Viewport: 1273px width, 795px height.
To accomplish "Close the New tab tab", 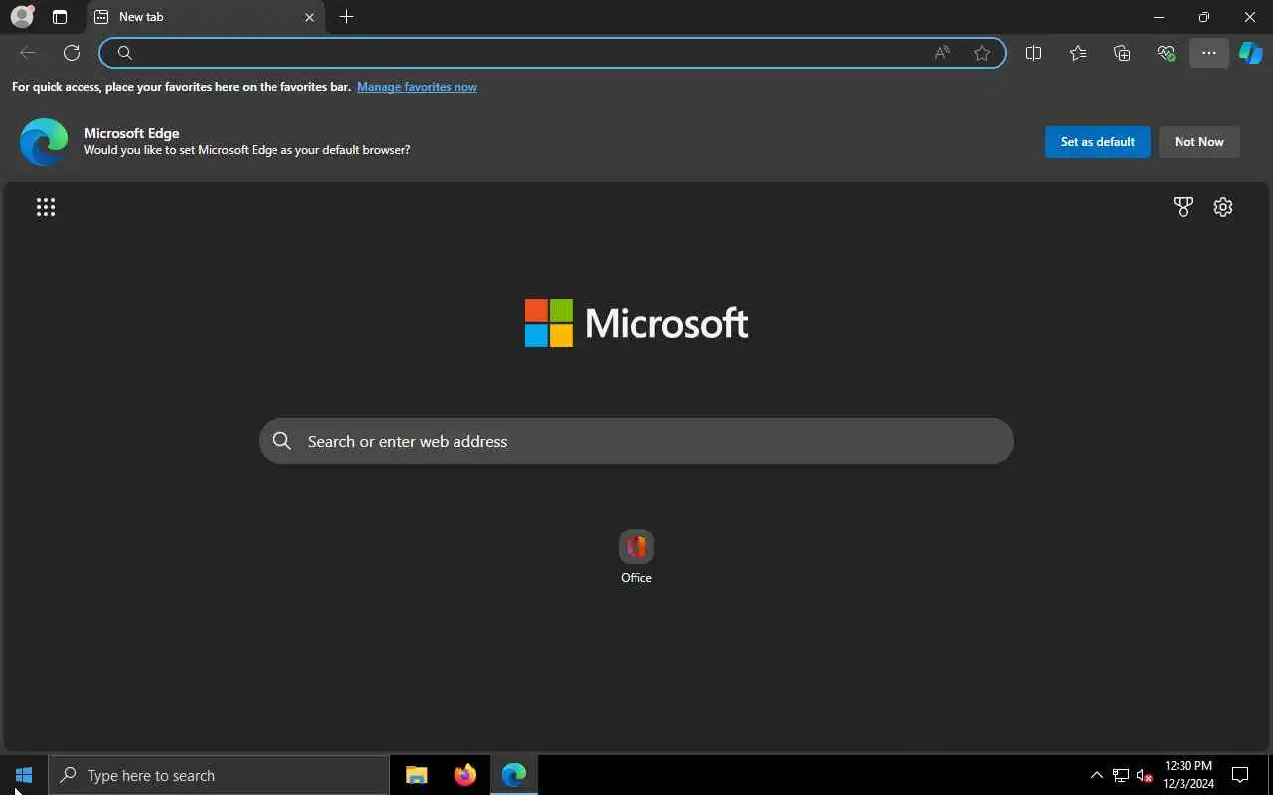I will (309, 17).
